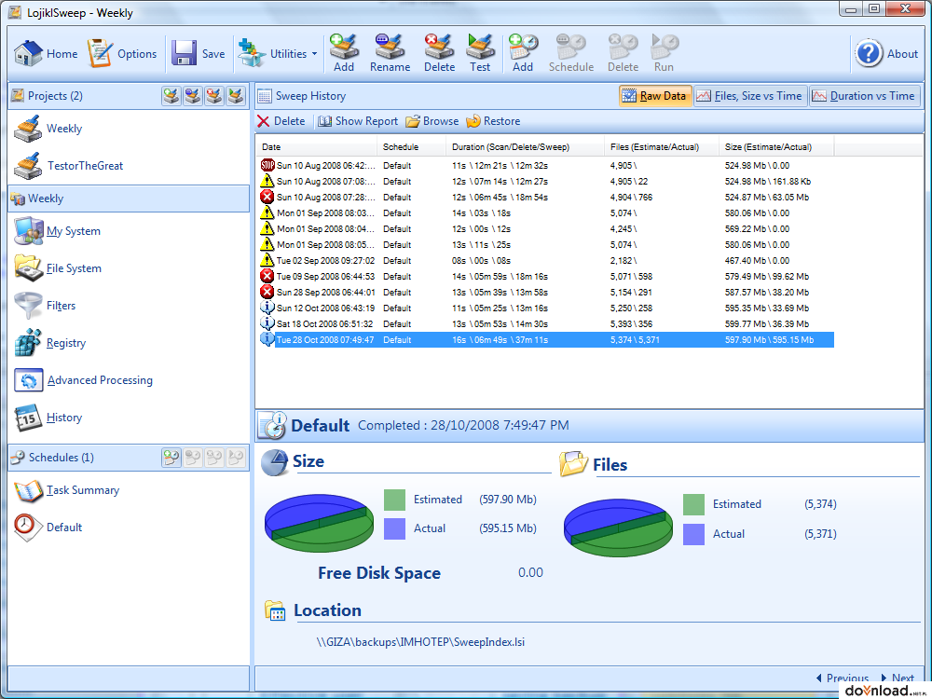Select the Weekly project with the broom icon
This screenshot has height=699, width=932.
[x=48, y=129]
